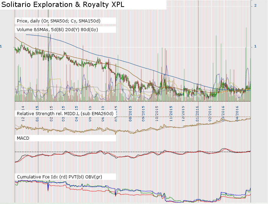Click the '10/2015' date axis label
268x204 pixels.
tap(157, 114)
